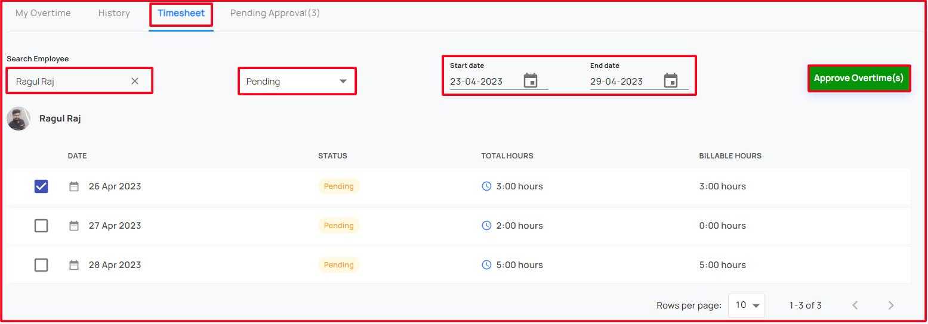The height and width of the screenshot is (324, 928).
Task: Click the Ragul Raj name label beside avatar
Action: click(x=60, y=119)
